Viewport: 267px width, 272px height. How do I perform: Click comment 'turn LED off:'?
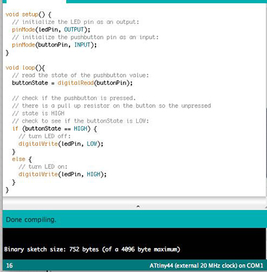click(x=45, y=136)
